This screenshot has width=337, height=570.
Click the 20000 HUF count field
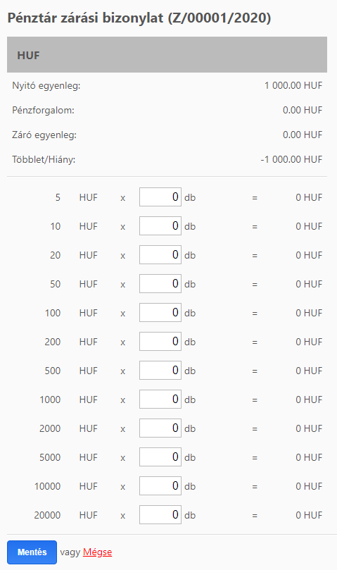coord(160,515)
